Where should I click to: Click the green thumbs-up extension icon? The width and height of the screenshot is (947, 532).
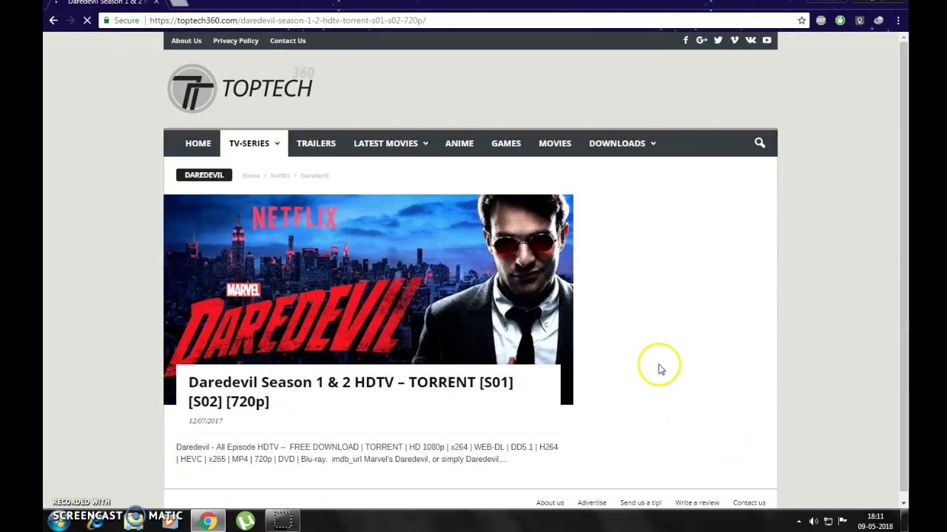[x=840, y=21]
